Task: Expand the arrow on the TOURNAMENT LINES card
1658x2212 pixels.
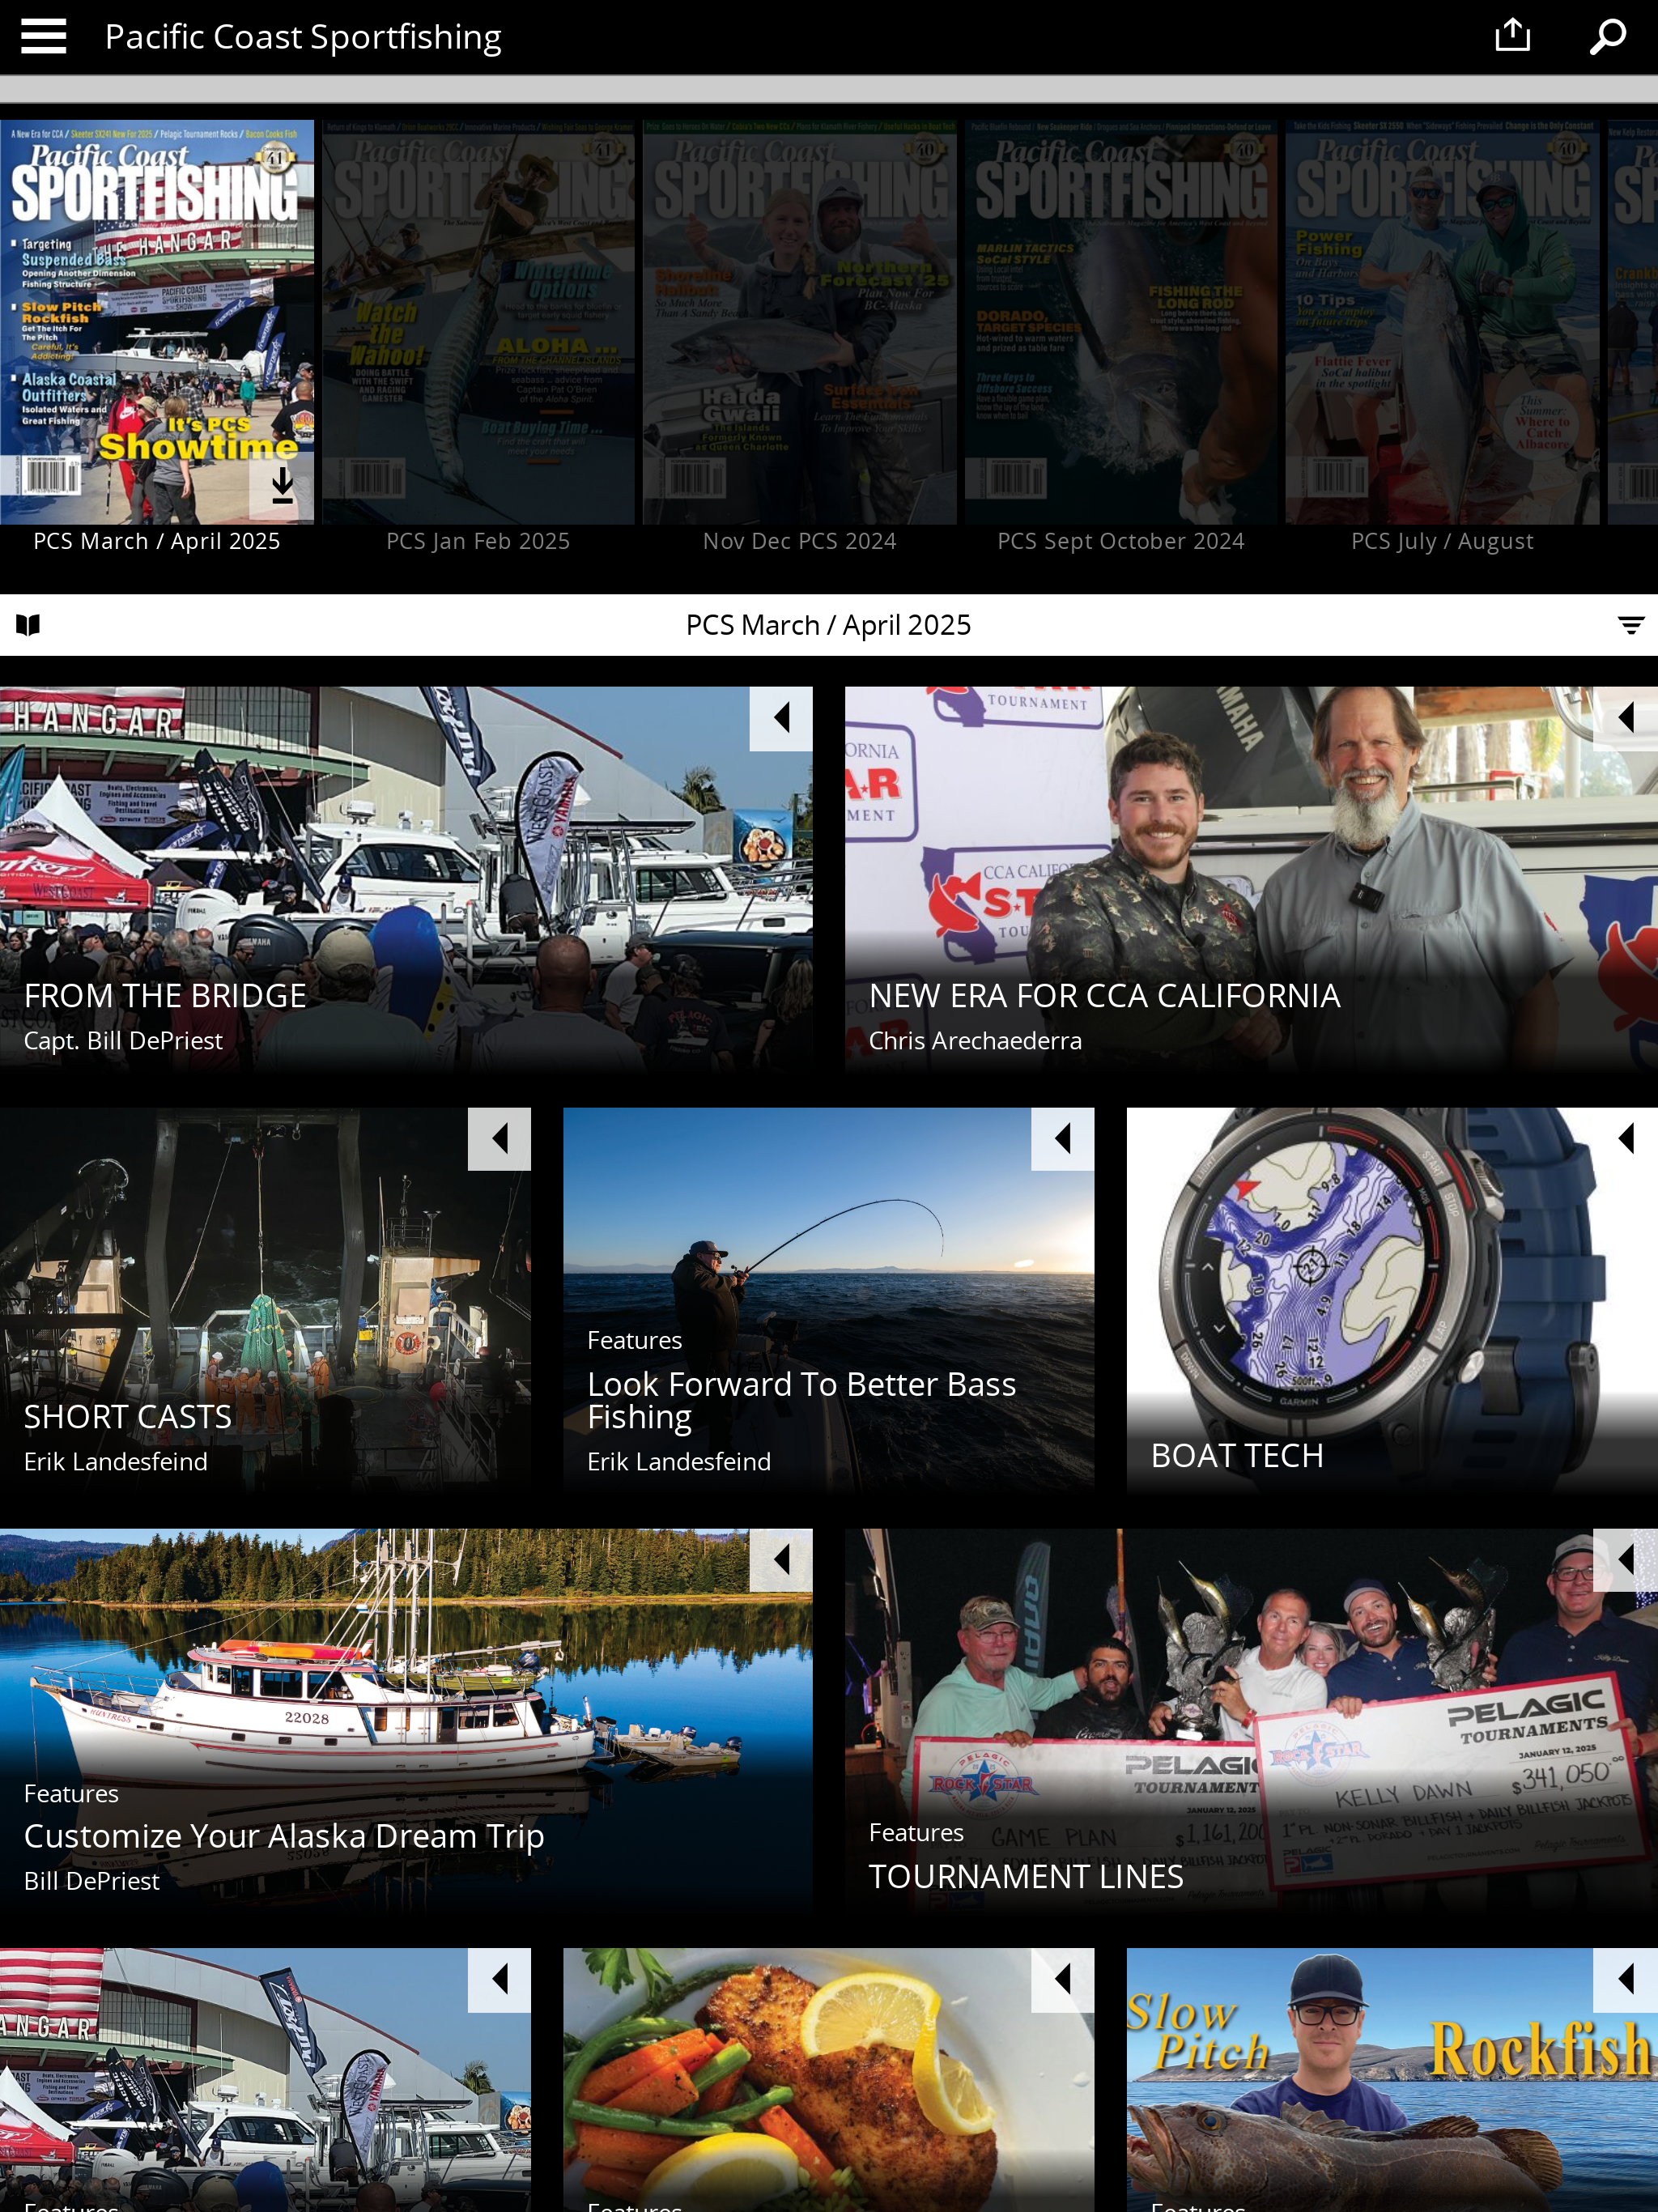Action: (x=1626, y=1560)
